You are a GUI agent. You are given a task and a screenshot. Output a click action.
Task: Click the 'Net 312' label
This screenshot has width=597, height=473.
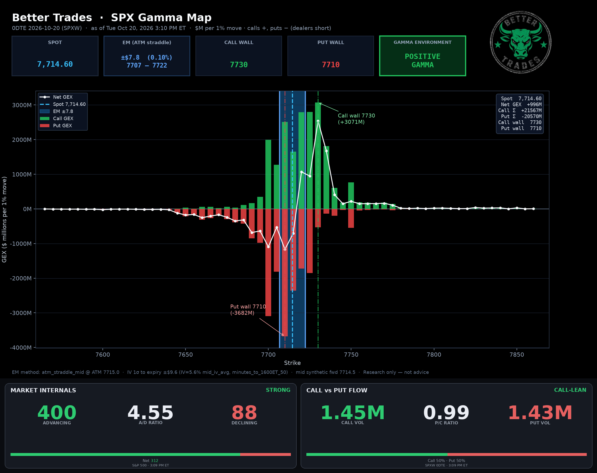pos(150,461)
